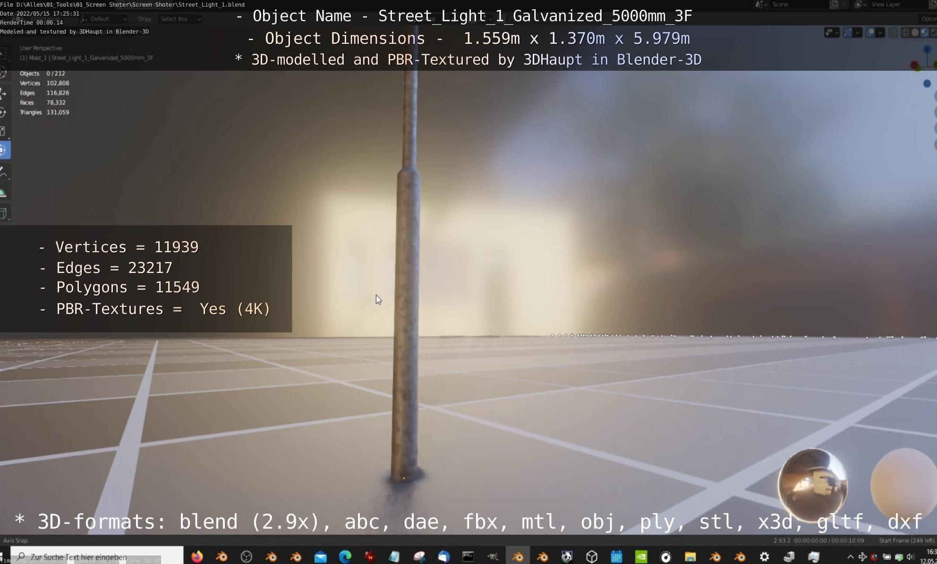This screenshot has width=937, height=564.
Task: Select the Add Cube tool icon
Action: pyautogui.click(x=4, y=213)
